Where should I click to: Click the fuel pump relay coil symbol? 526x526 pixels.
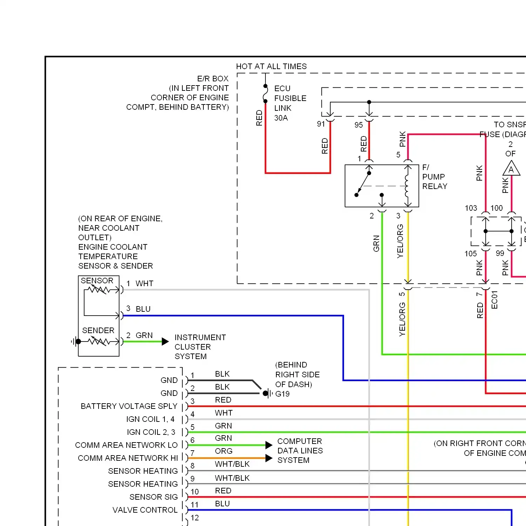(x=407, y=186)
